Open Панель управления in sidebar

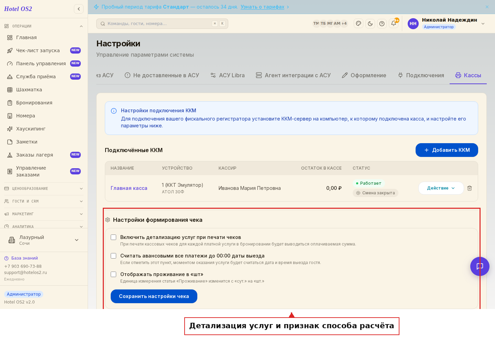point(44,64)
